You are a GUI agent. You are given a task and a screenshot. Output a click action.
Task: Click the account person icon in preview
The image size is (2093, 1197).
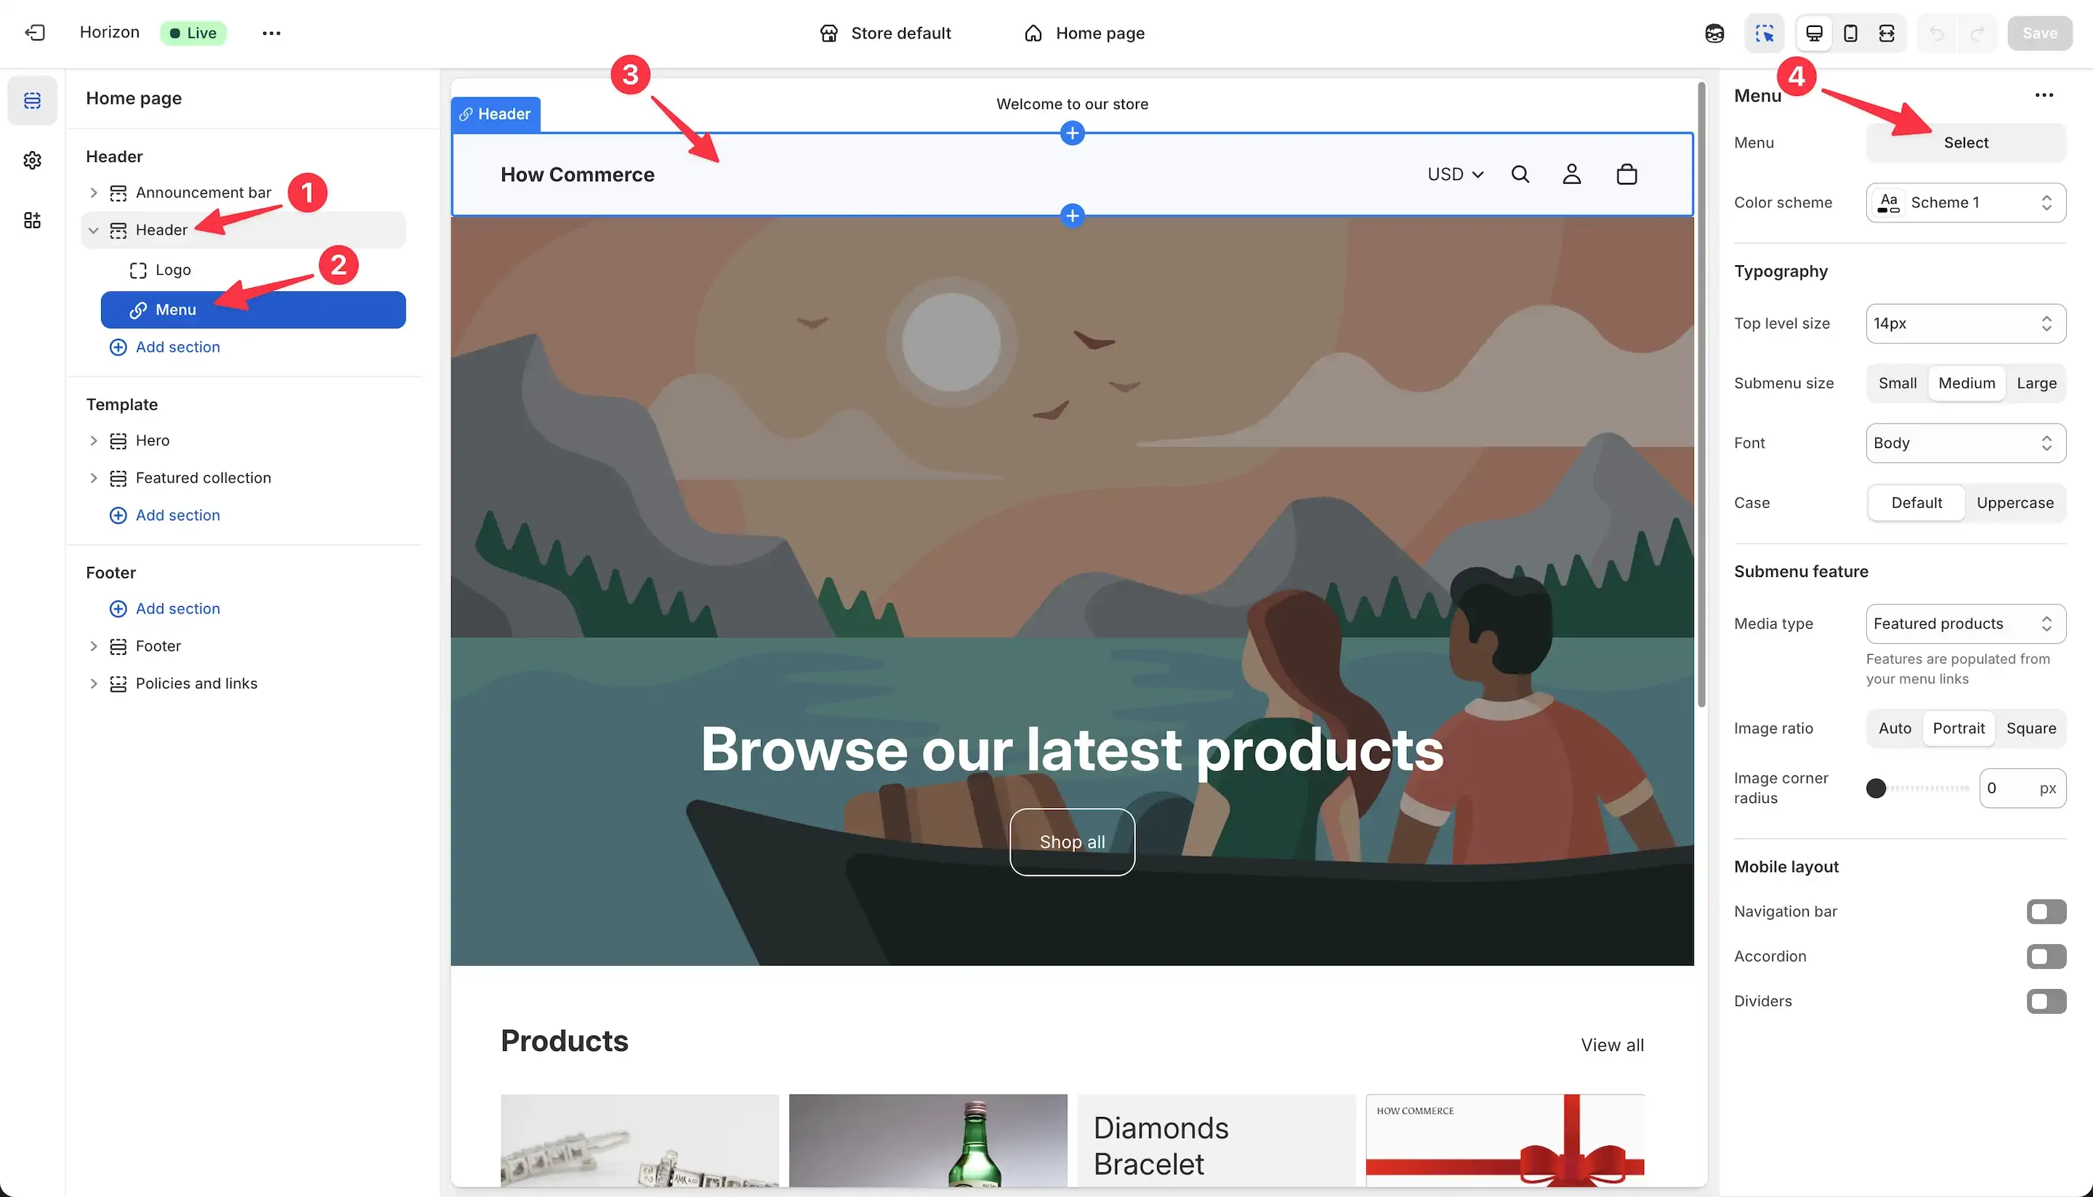click(1571, 174)
